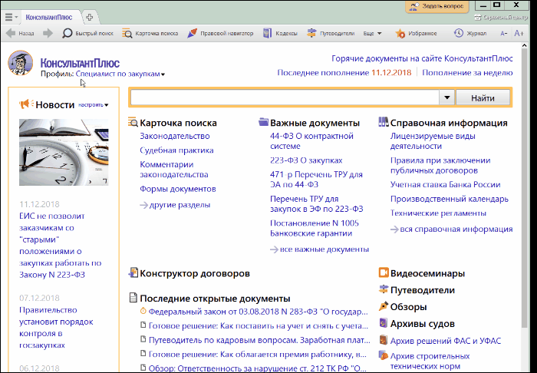Click the Видеосеминары icon

click(384, 273)
